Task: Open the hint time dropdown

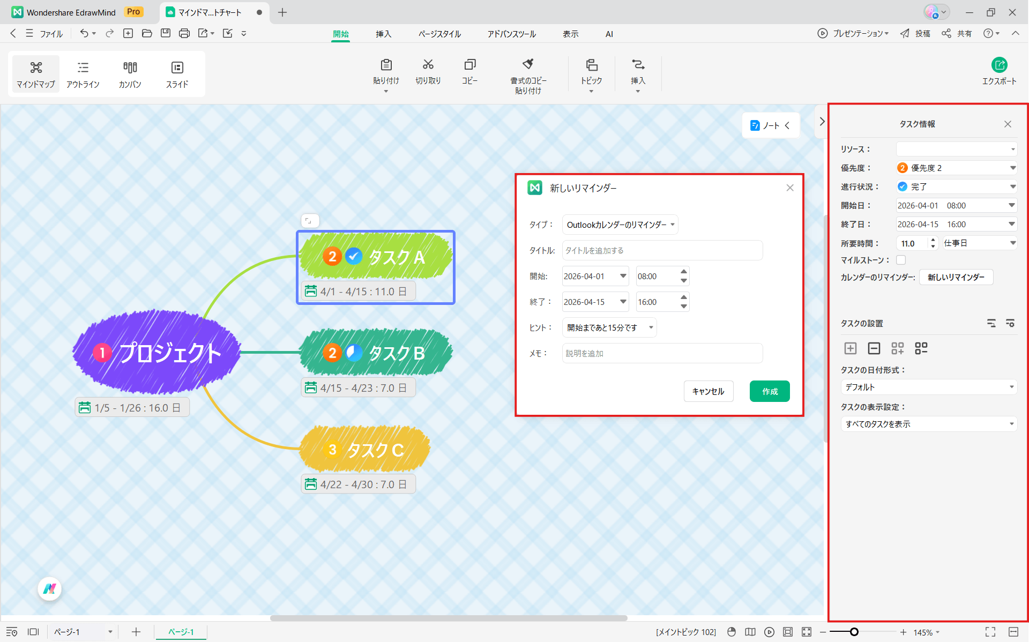Action: coord(609,327)
